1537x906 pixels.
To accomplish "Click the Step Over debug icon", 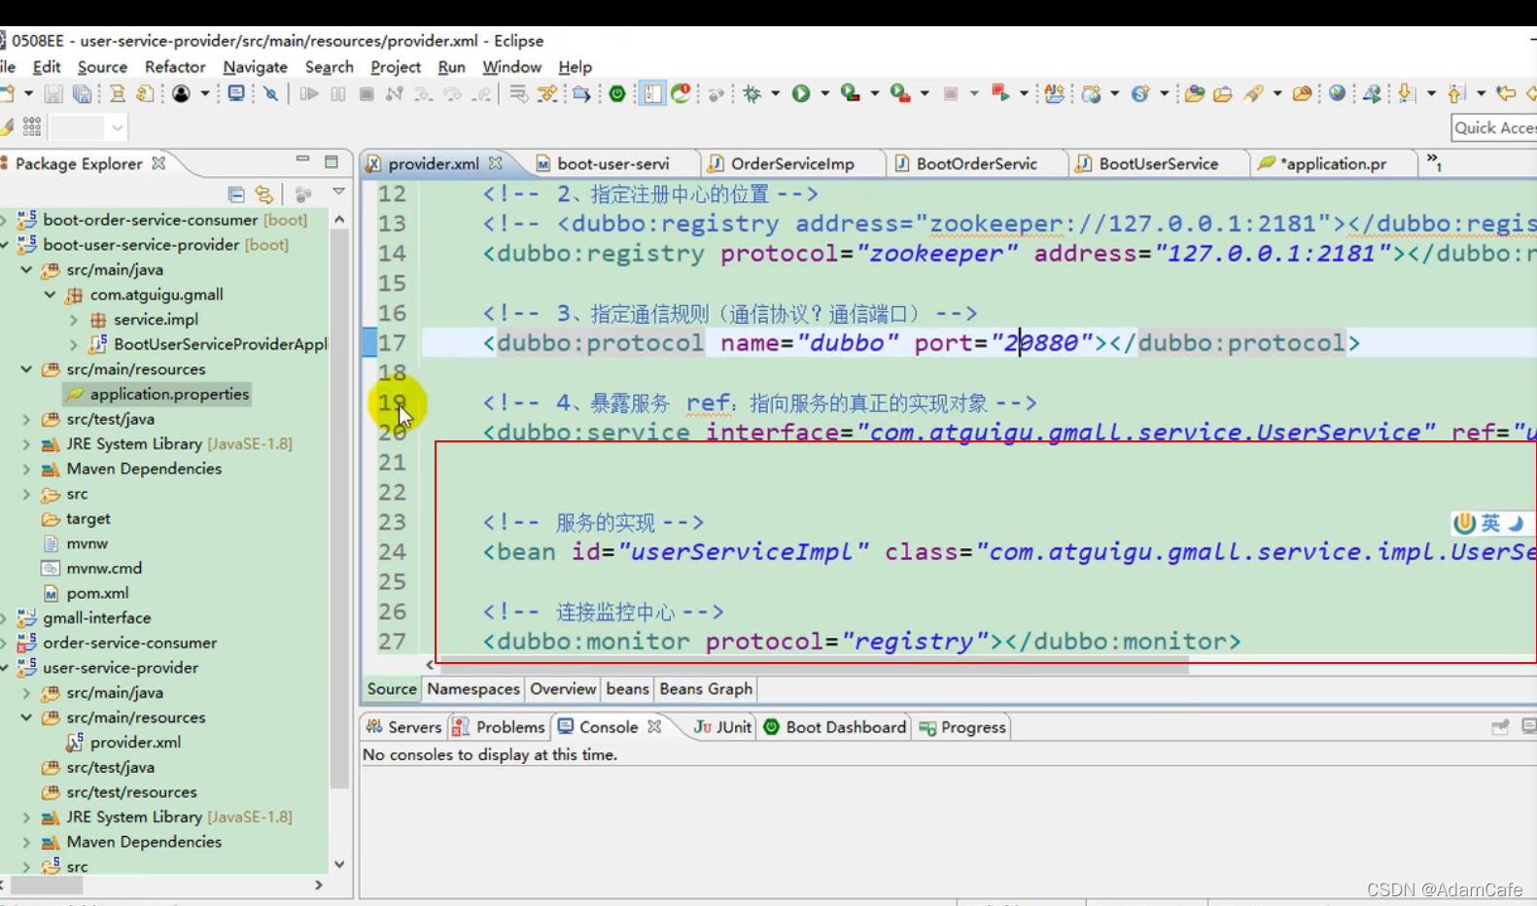I will pyautogui.click(x=452, y=94).
